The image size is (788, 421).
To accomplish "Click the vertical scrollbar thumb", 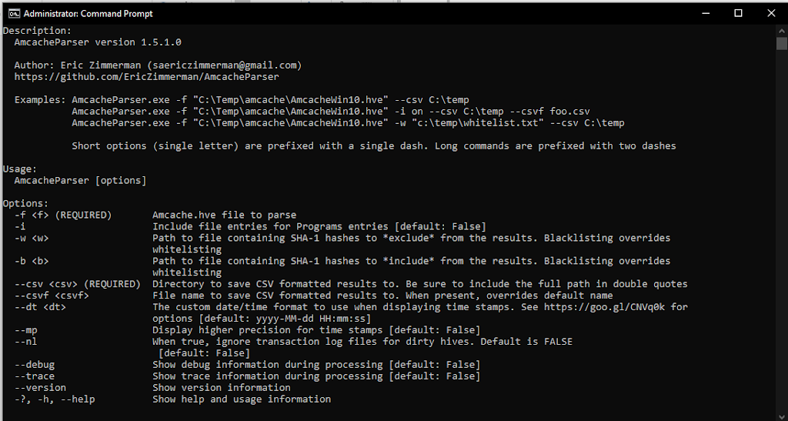I will pyautogui.click(x=781, y=43).
